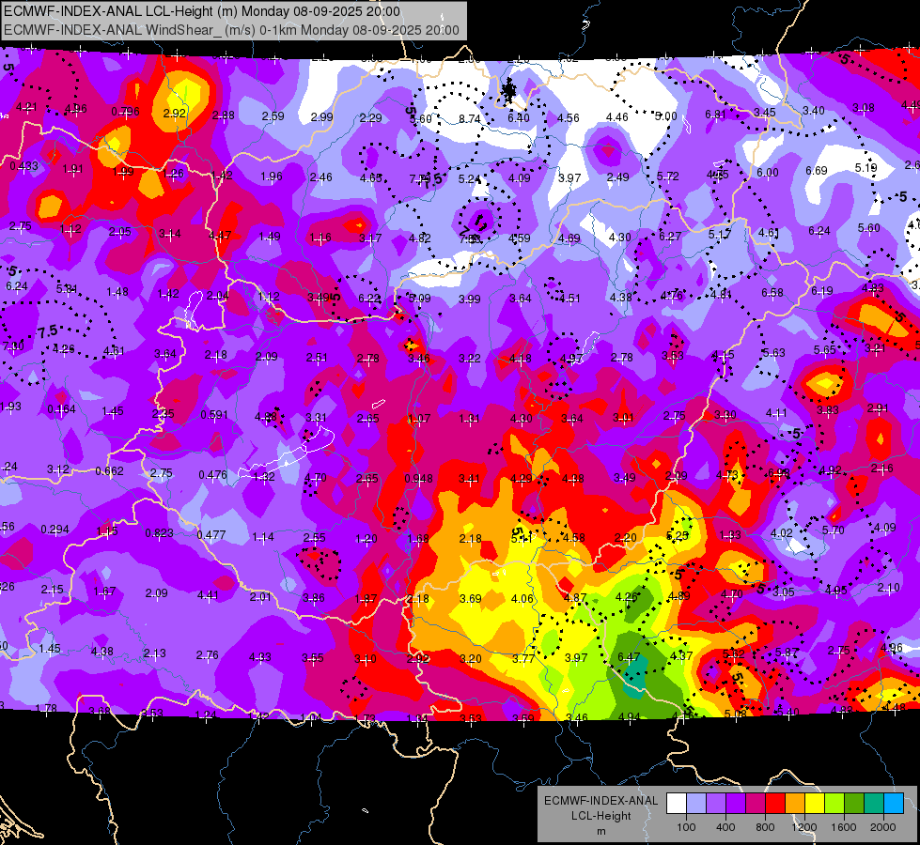This screenshot has width=920, height=845.
Task: Click the legend tick label 400
Action: click(x=725, y=827)
